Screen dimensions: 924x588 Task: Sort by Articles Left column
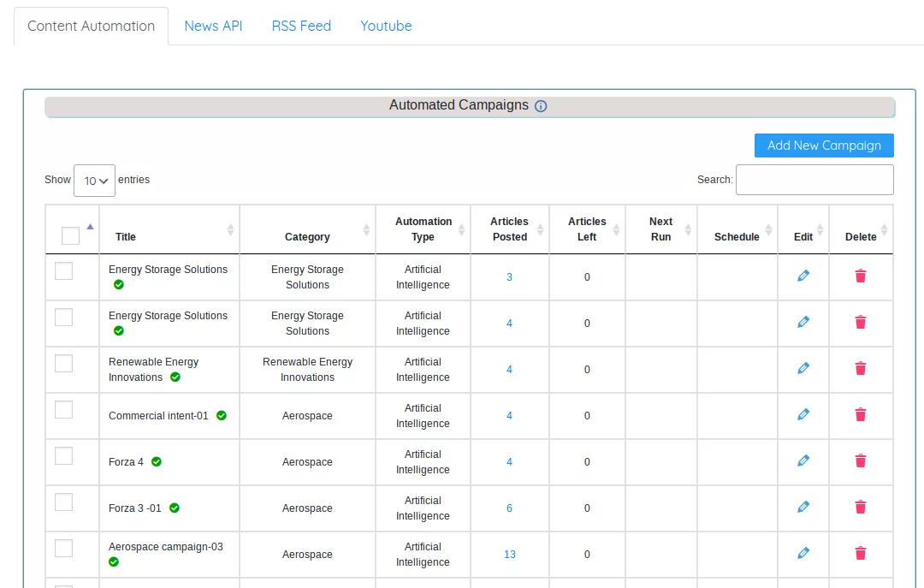[x=587, y=230]
